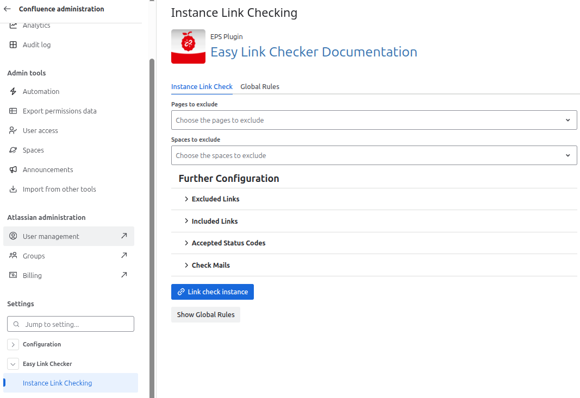Open the Spaces to exclude dropdown arrow
580x398 pixels.
568,156
